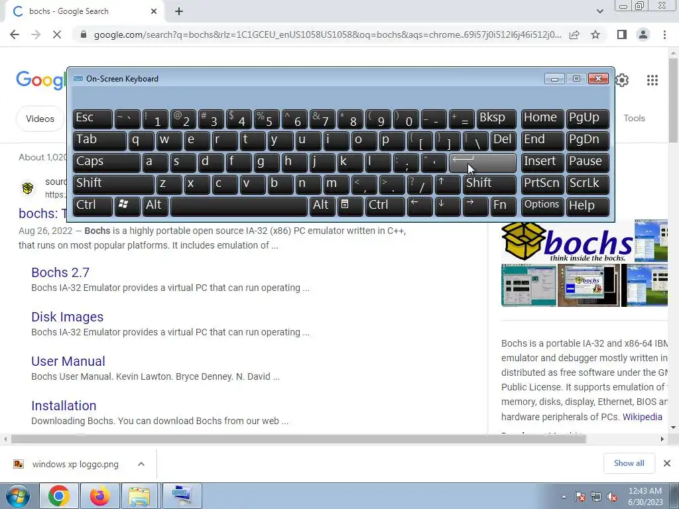Toggle the right Alt key on the keyboard

322,206
